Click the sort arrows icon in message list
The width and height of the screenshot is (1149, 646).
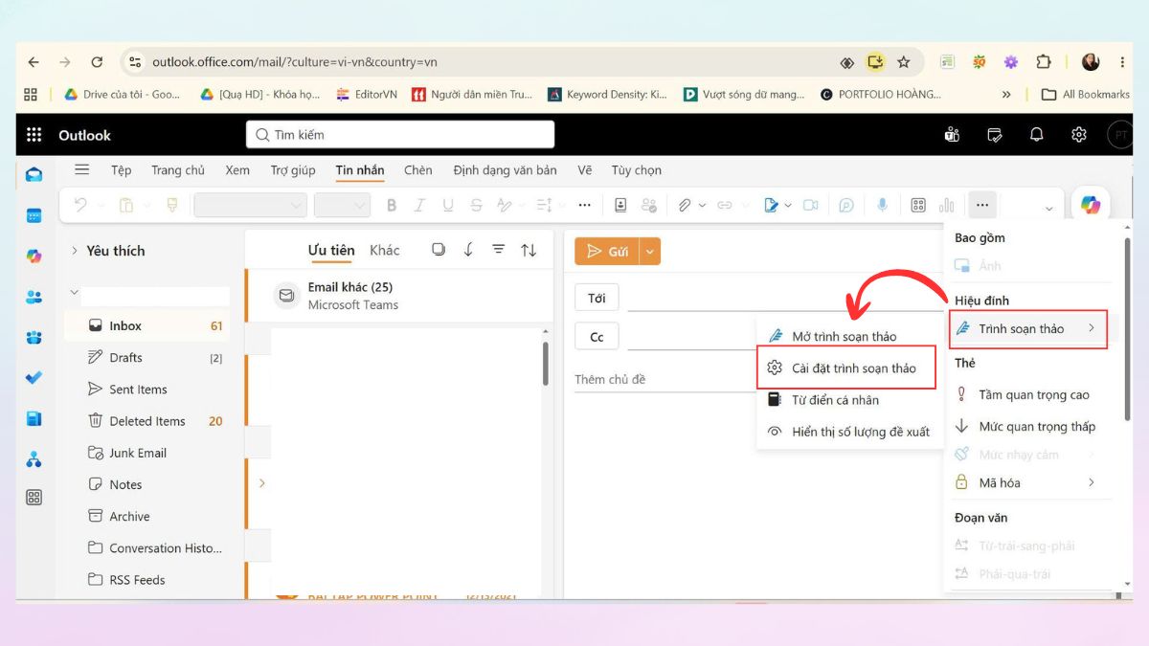coord(529,250)
